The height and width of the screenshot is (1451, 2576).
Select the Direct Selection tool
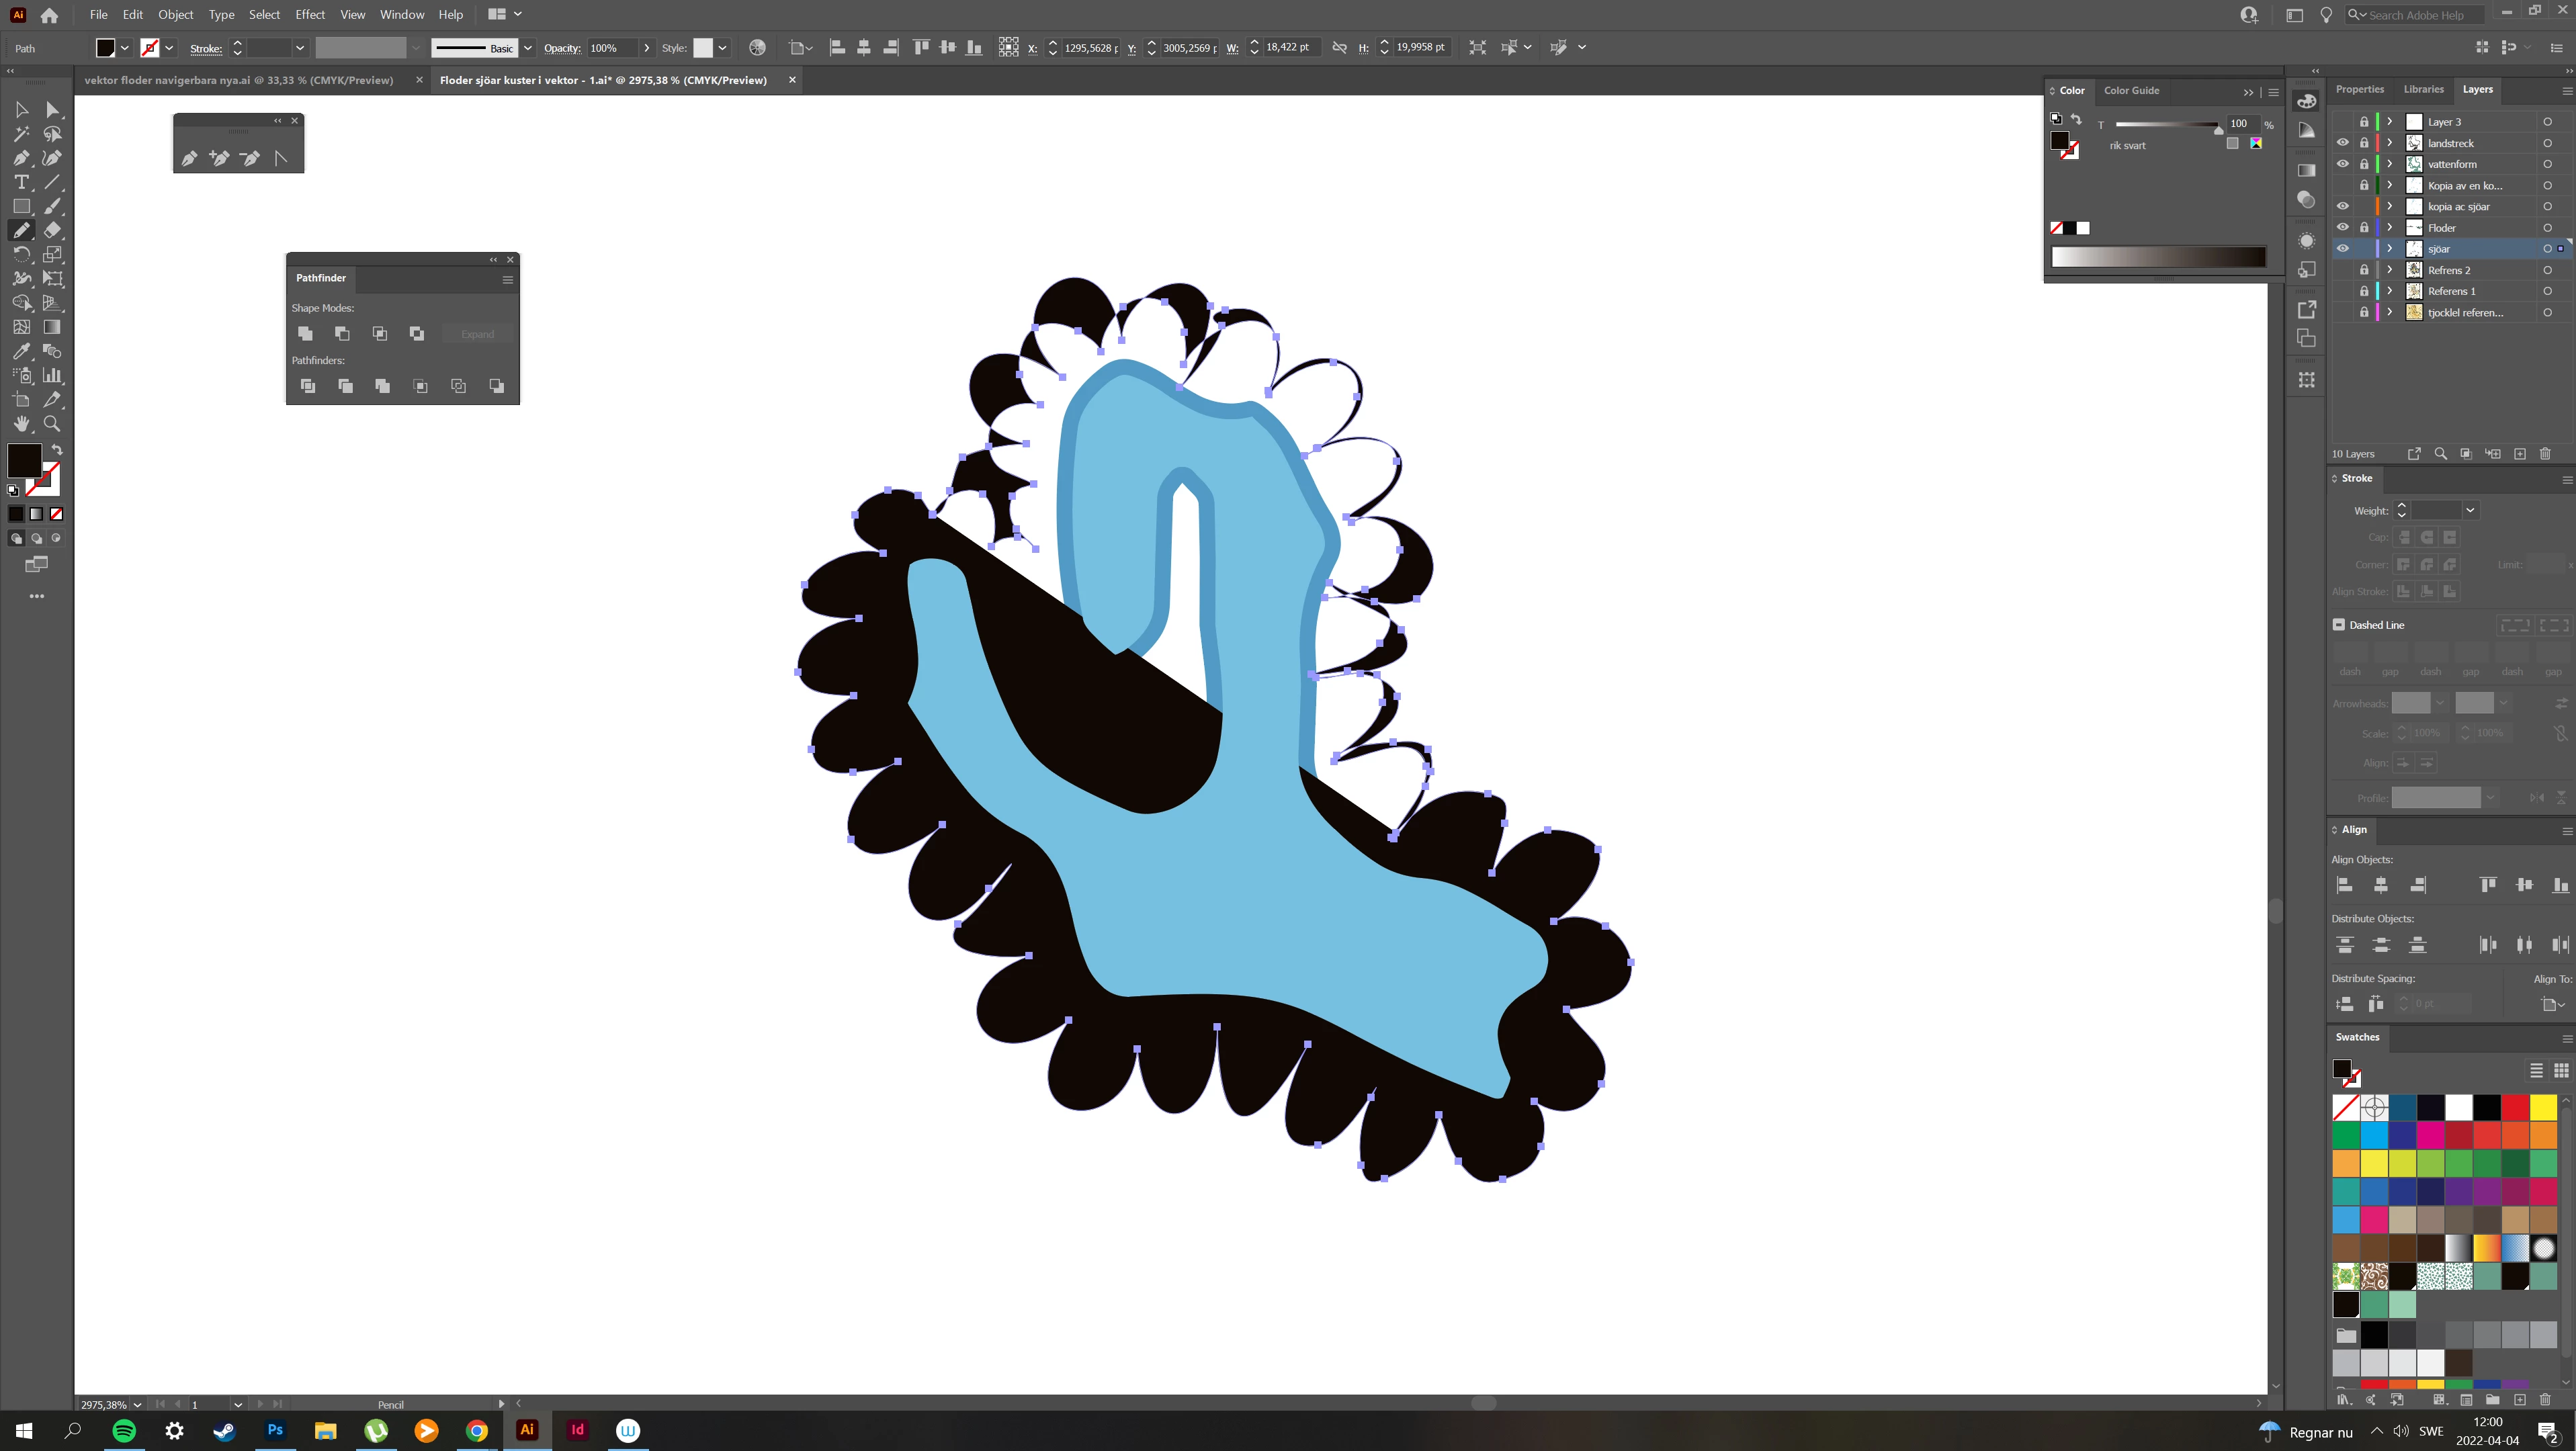click(x=52, y=110)
